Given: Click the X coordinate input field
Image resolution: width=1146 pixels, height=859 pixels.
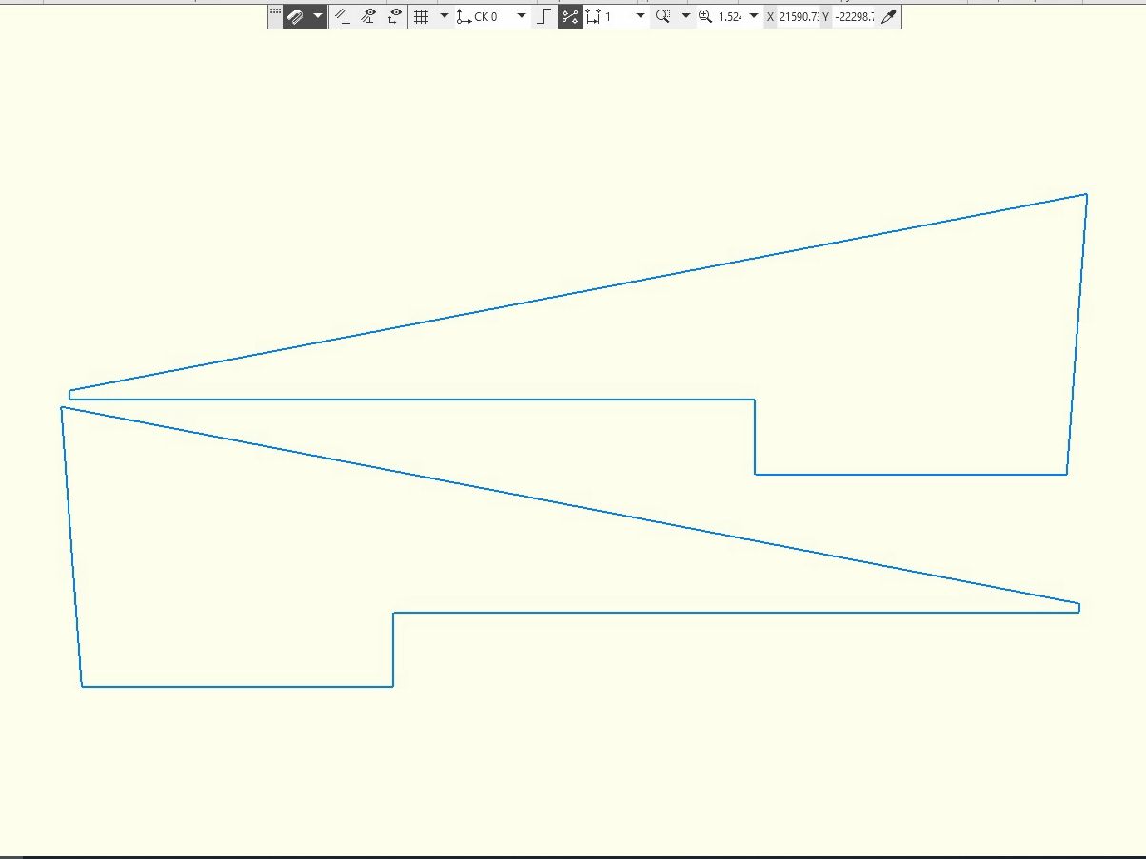Looking at the screenshot, I should click(x=799, y=17).
